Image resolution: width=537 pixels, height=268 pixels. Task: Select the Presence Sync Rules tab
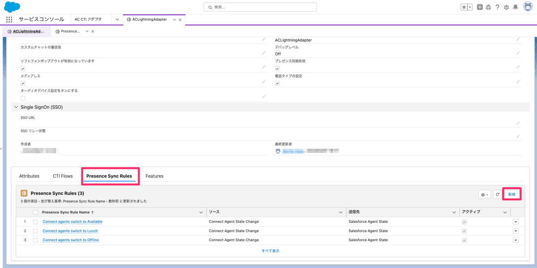pyautogui.click(x=109, y=176)
